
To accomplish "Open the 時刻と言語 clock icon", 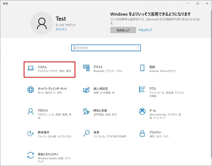I will (86, 112).
